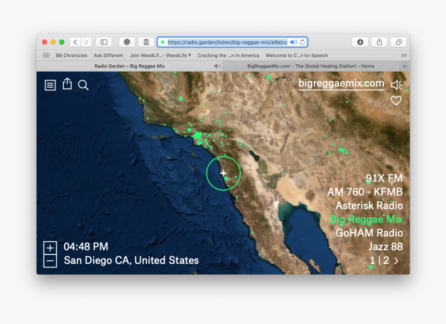This screenshot has width=446, height=324.
Task: Open the Radio Garden menu list icon
Action: click(50, 85)
